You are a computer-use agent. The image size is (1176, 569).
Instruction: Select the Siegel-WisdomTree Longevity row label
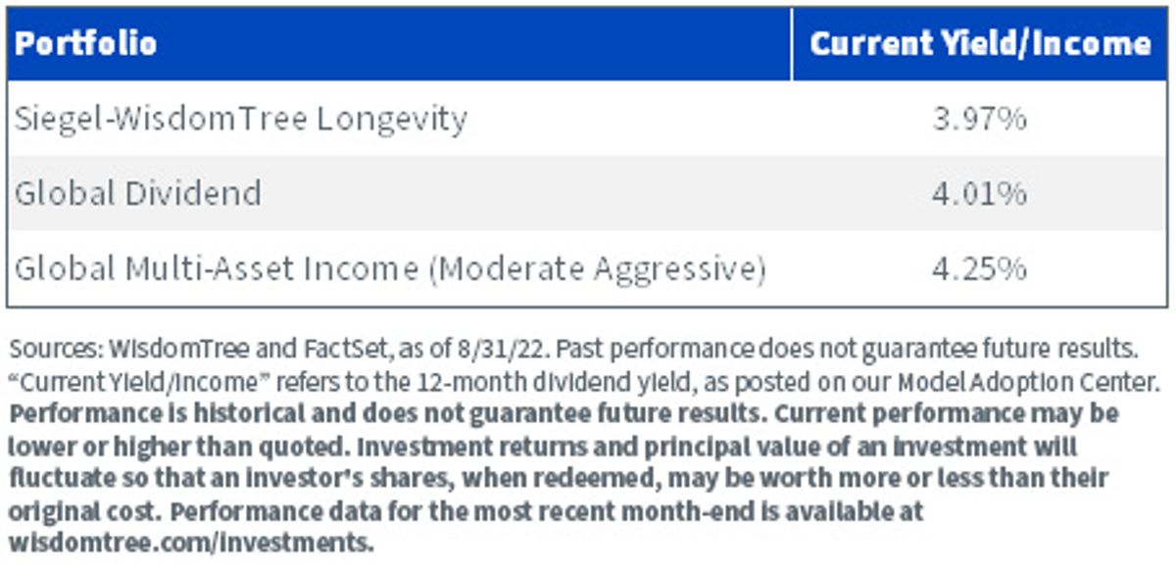pyautogui.click(x=241, y=119)
